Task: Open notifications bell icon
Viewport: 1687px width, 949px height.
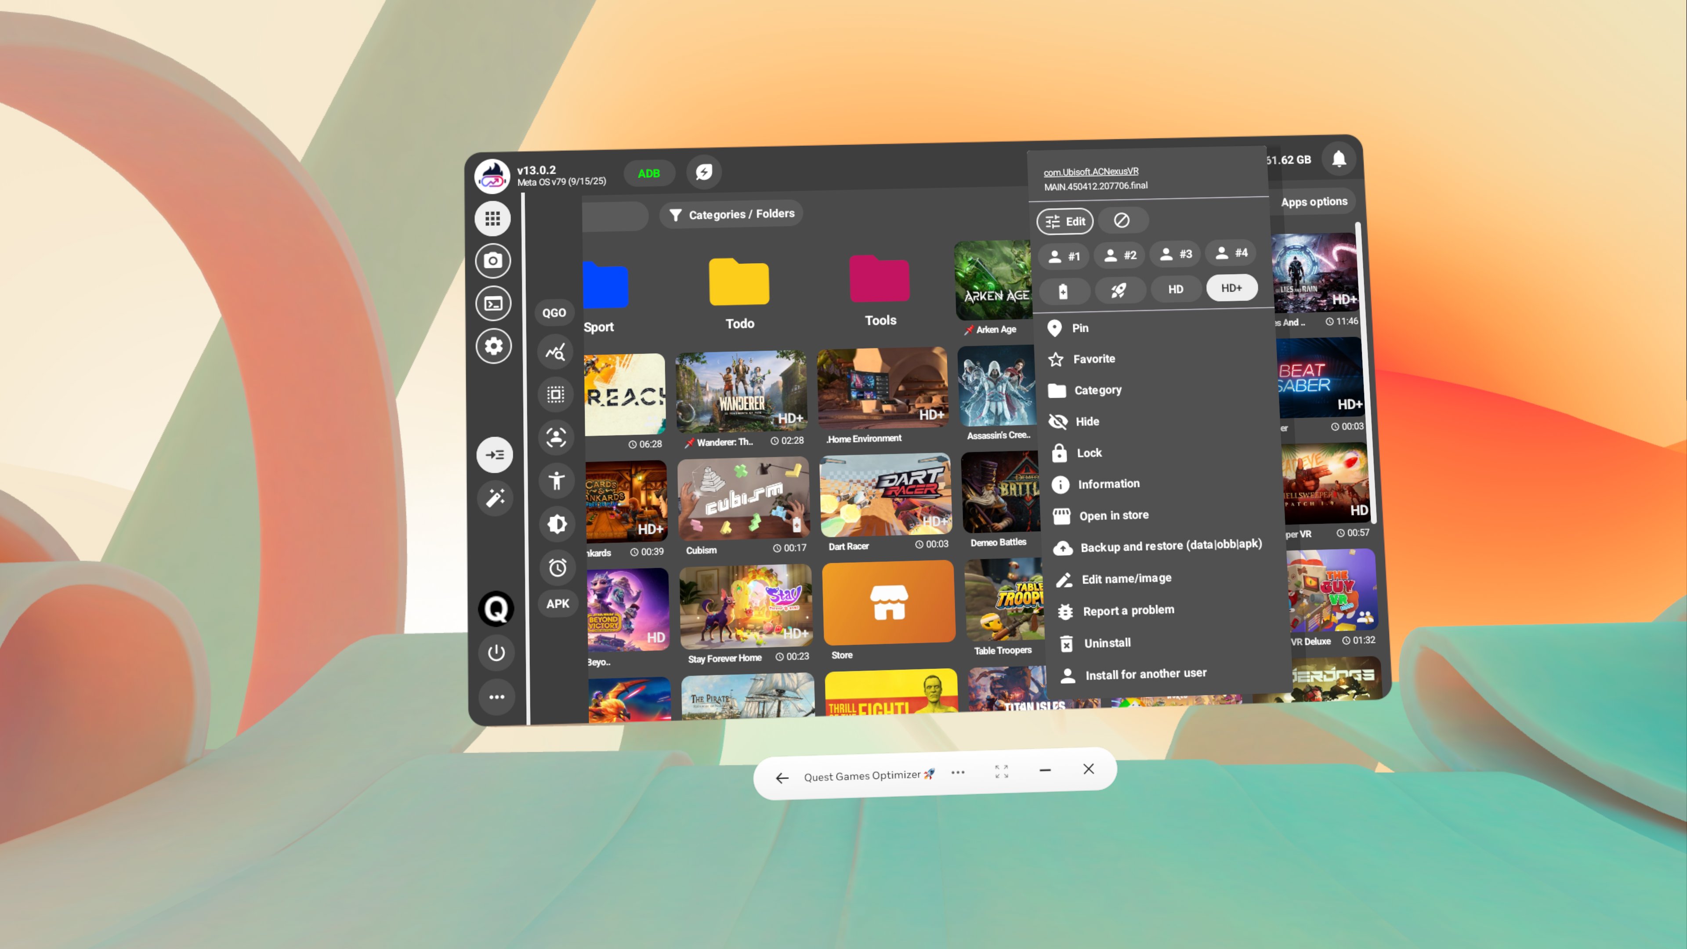Action: (1339, 159)
